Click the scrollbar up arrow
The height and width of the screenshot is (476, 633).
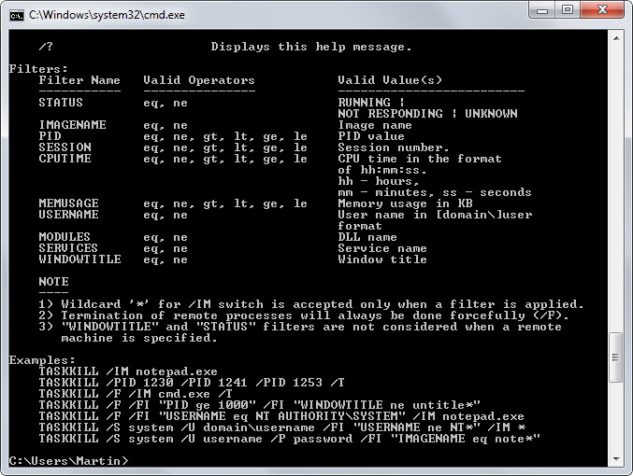616,38
